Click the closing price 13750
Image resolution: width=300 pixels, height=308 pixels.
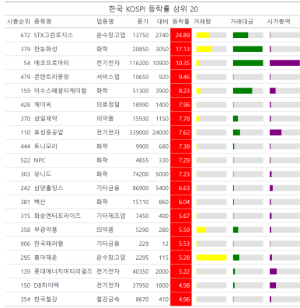(x=141, y=35)
